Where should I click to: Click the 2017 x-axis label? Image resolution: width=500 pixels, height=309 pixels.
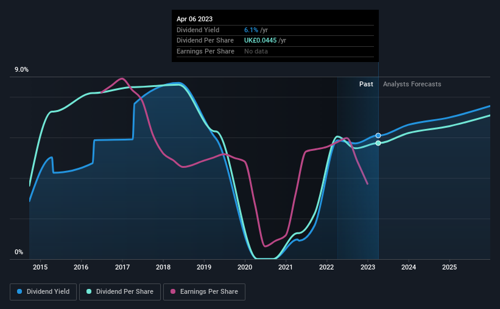(122, 267)
